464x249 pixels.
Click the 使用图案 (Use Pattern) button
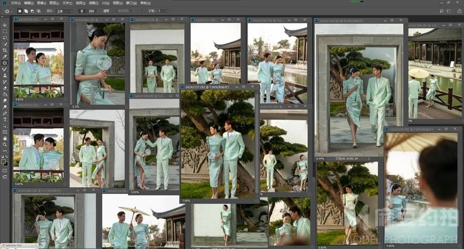coord(123,11)
